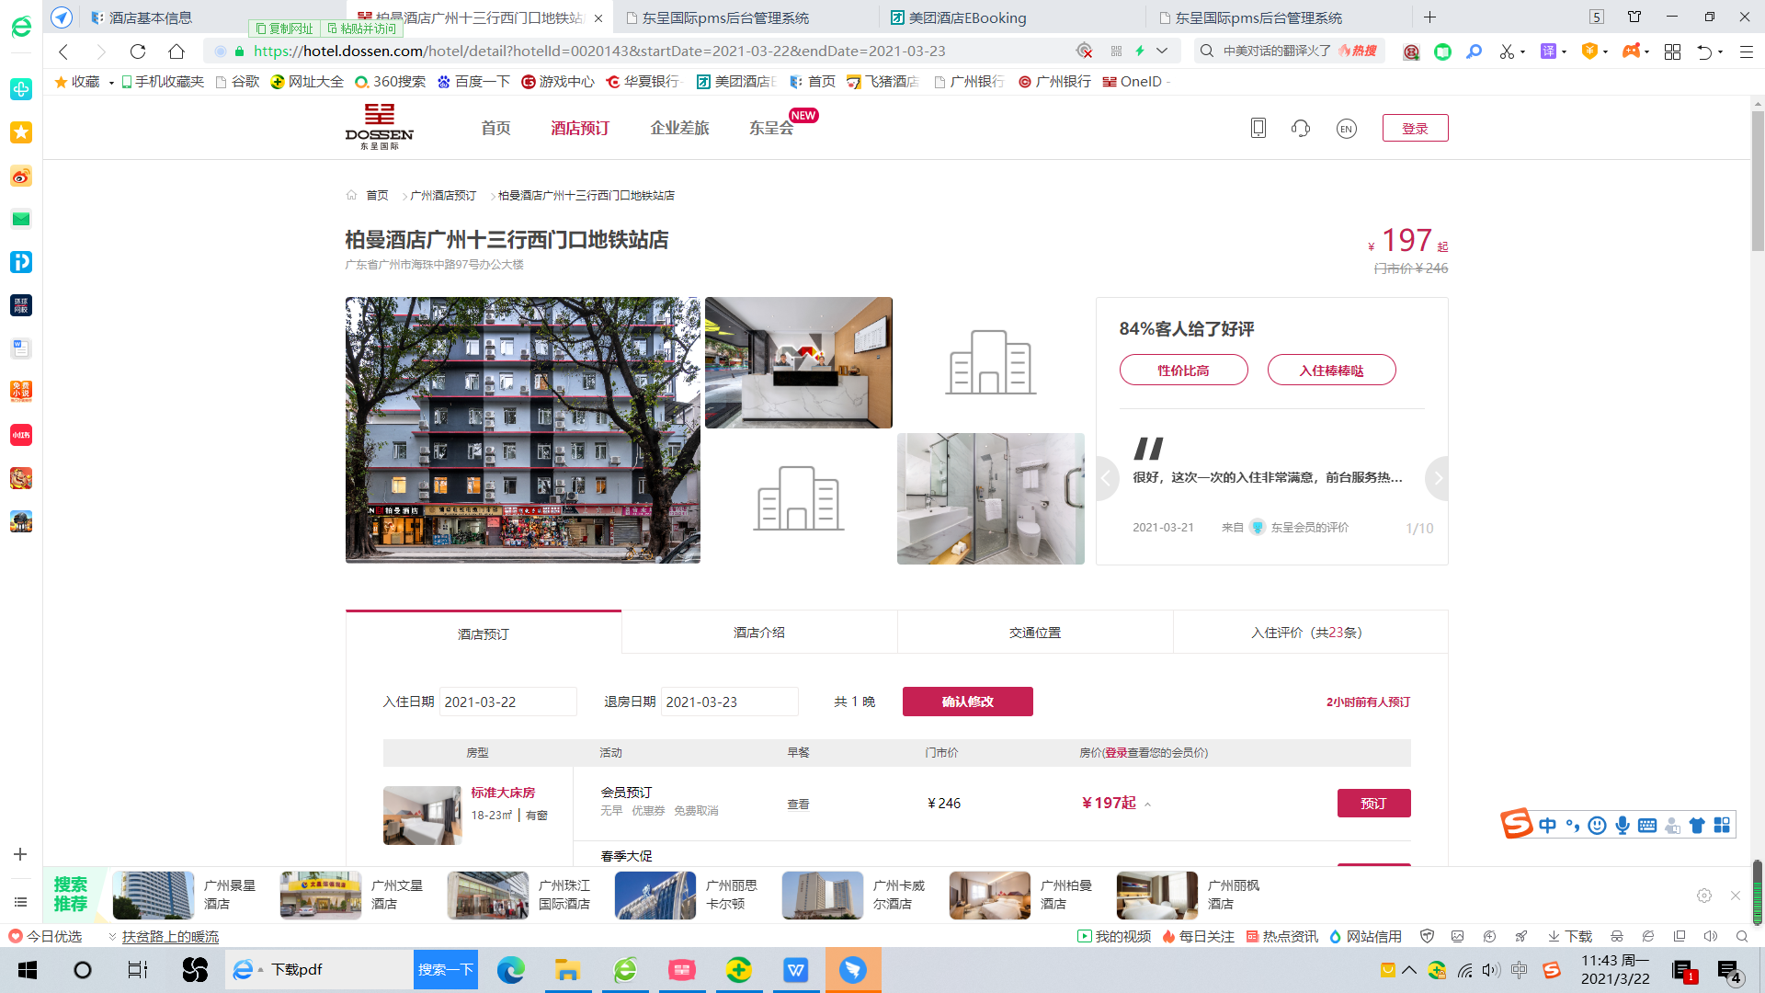This screenshot has width=1765, height=993.
Task: Open Windows Start menu
Action: pyautogui.click(x=28, y=970)
